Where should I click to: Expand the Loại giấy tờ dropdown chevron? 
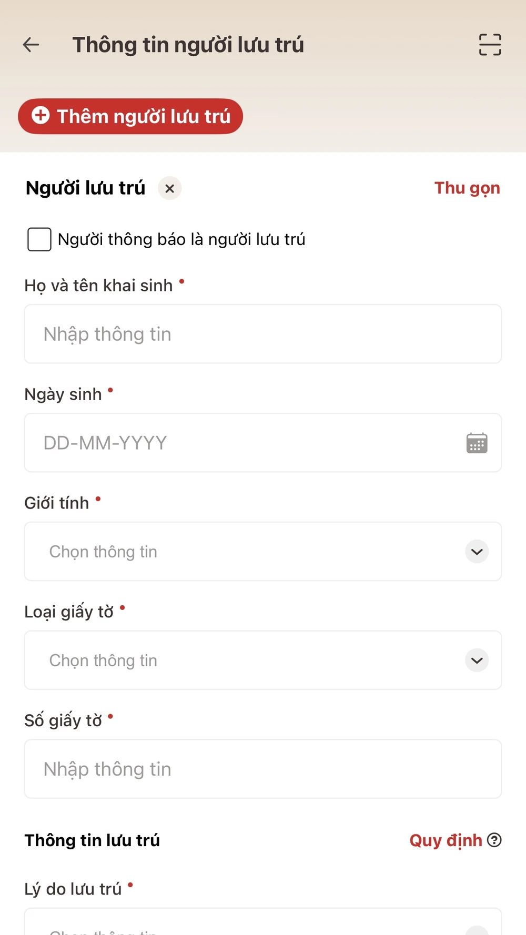tap(477, 660)
